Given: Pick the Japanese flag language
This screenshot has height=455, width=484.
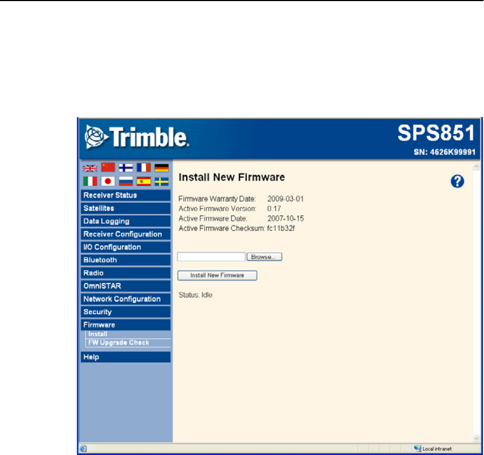Looking at the screenshot, I should [x=108, y=181].
